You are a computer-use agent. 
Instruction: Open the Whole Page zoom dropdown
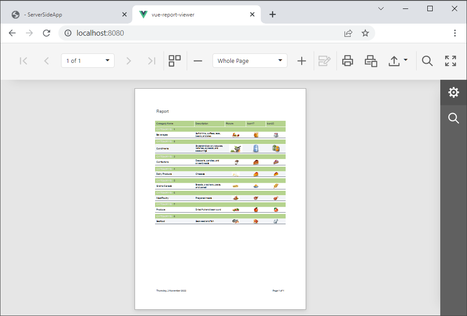point(250,61)
